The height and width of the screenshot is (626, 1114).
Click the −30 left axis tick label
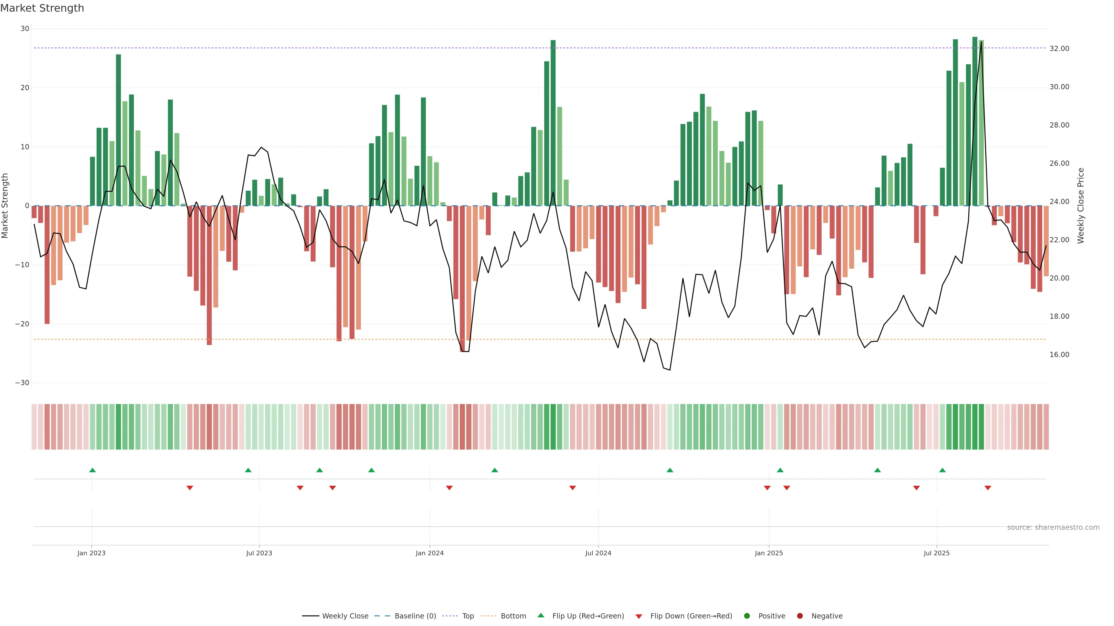pos(22,383)
